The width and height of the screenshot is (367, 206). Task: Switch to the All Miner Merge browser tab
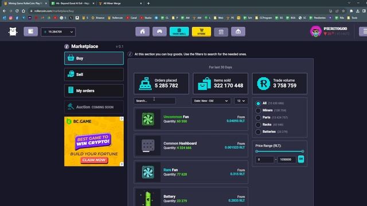120,3
